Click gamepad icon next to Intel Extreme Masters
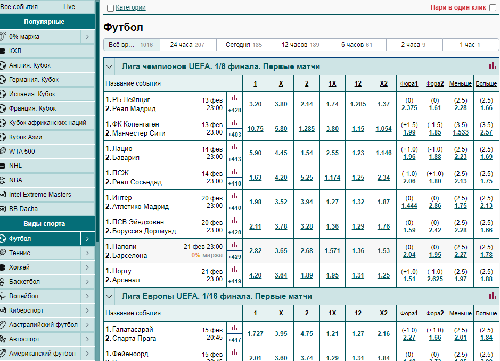500x361 pixels. (x=3, y=194)
